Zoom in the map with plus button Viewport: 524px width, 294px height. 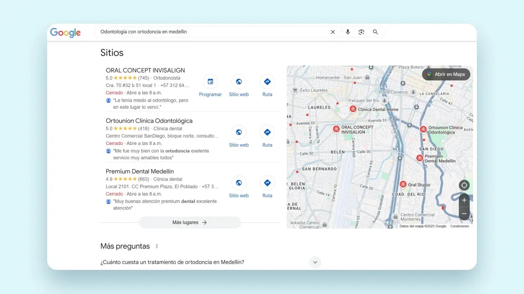click(x=464, y=200)
